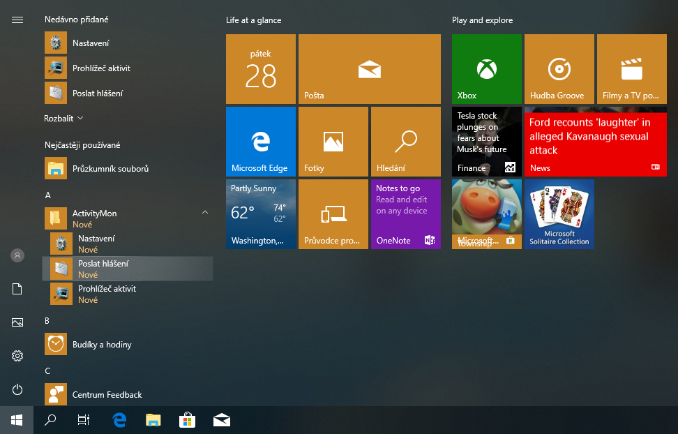Open the Xbox tile
Viewport: 678px width, 434px height.
[486, 69]
